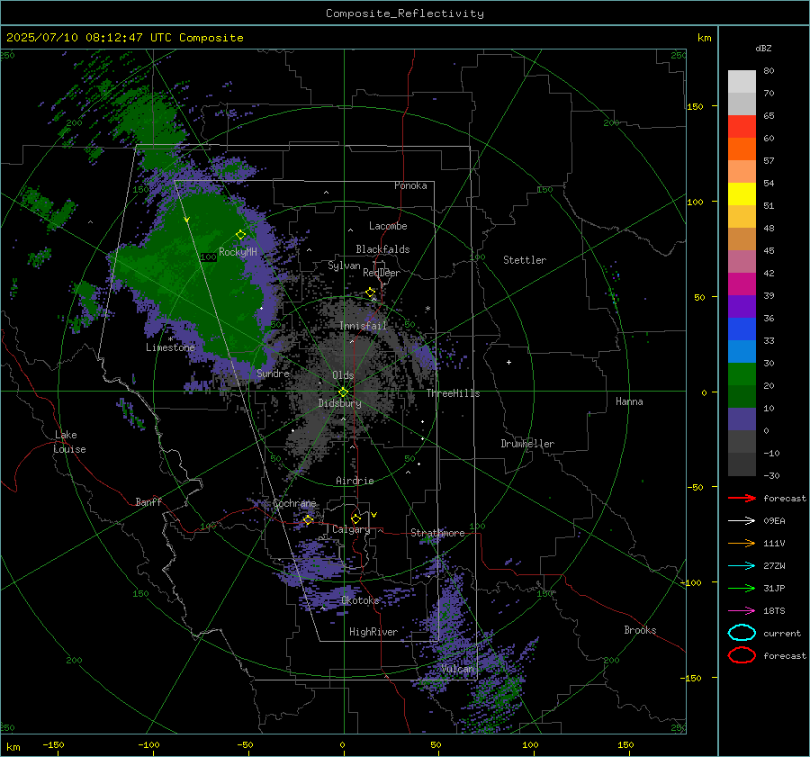Select the 80 dBZ light gray swatch
The height and width of the screenshot is (757, 810).
(742, 81)
